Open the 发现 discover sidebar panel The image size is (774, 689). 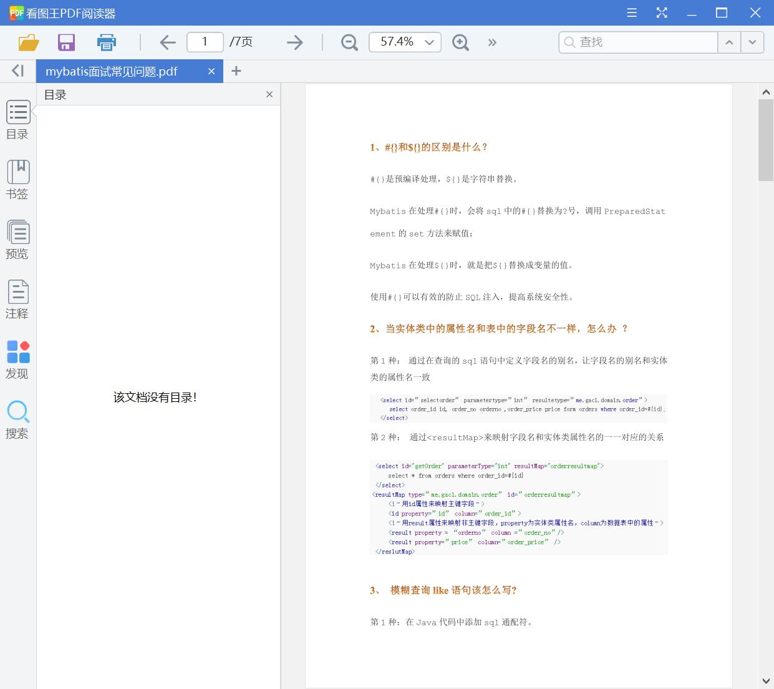click(x=17, y=360)
